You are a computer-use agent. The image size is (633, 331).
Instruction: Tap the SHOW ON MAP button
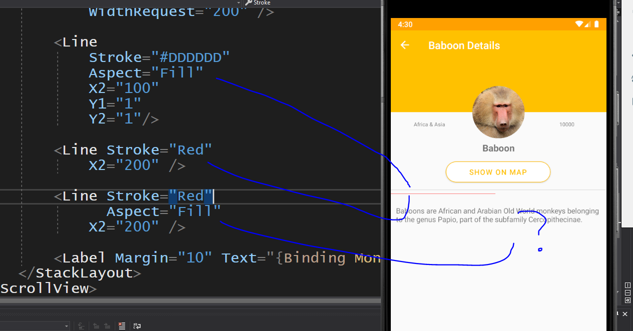(x=498, y=171)
